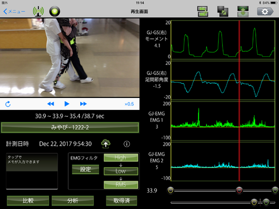Tap the GJ-GS(右) 足関節角度 graph
279x209 pixels.
tap(223, 80)
